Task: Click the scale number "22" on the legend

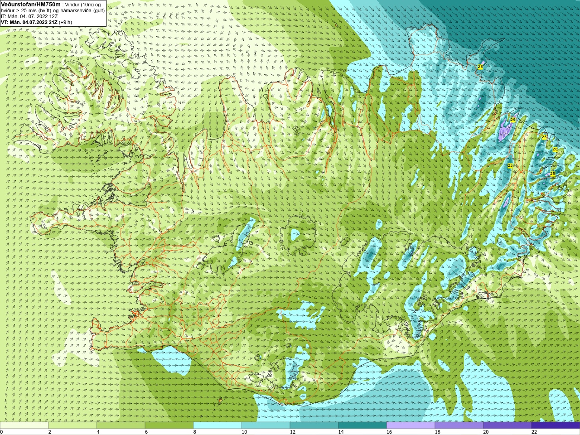Action: coord(534,432)
